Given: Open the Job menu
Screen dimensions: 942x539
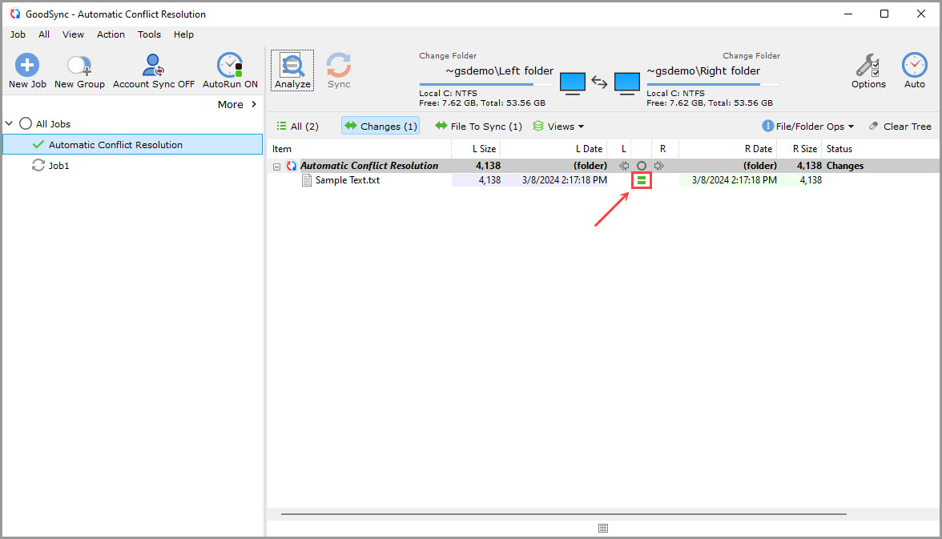Looking at the screenshot, I should [18, 34].
